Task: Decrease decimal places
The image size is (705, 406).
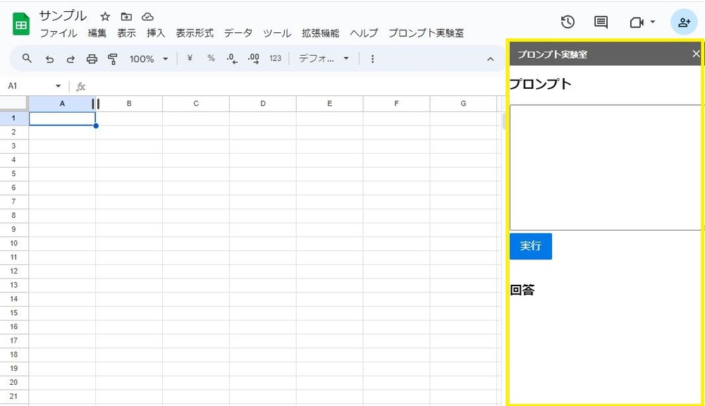Action: [232, 59]
